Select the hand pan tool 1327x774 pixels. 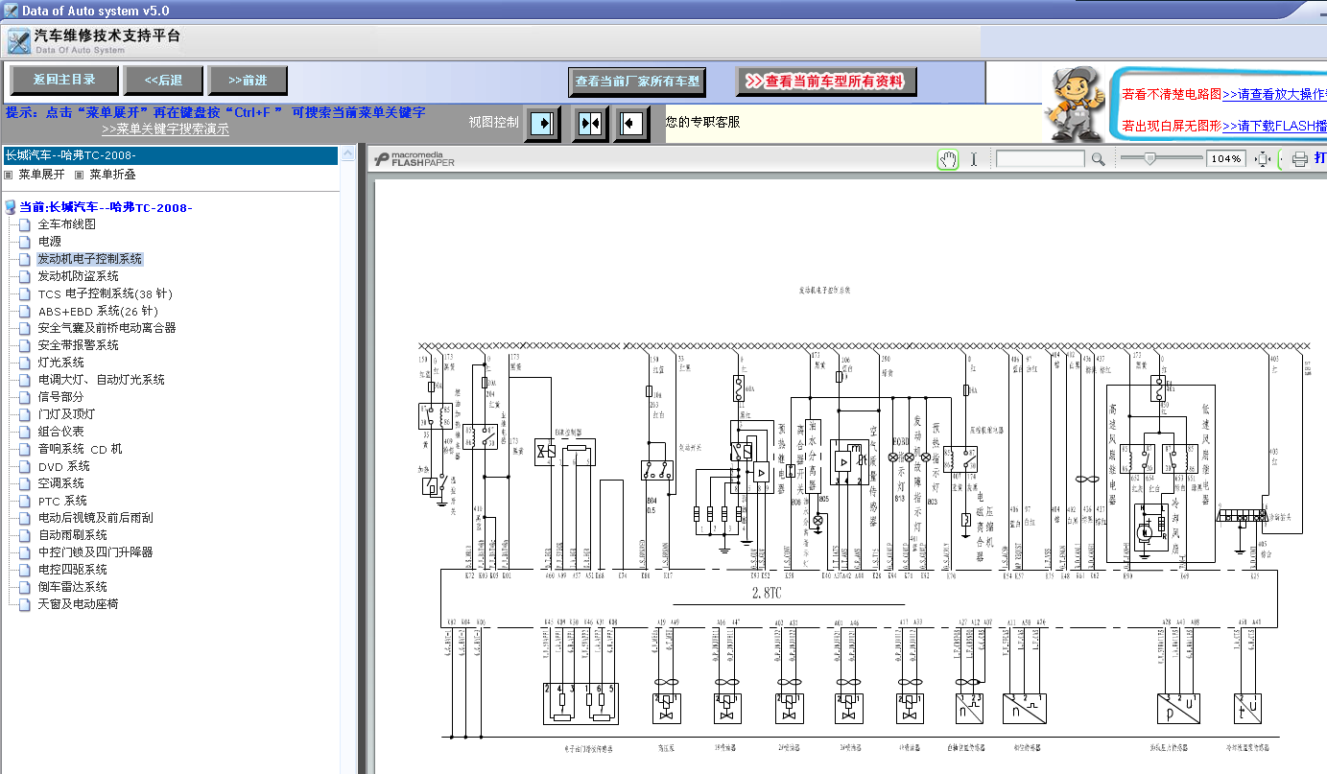pyautogui.click(x=948, y=159)
